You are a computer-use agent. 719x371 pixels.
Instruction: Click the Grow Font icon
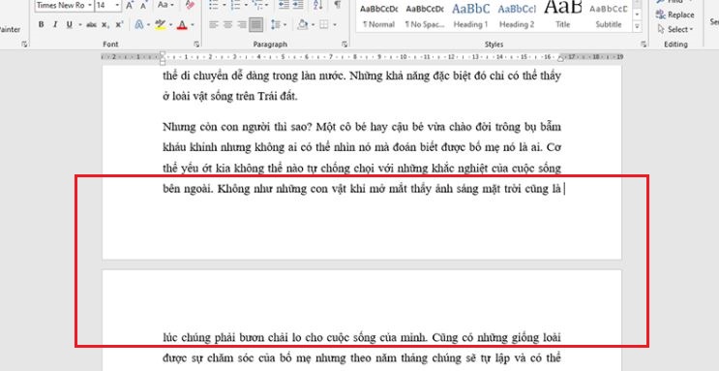130,5
